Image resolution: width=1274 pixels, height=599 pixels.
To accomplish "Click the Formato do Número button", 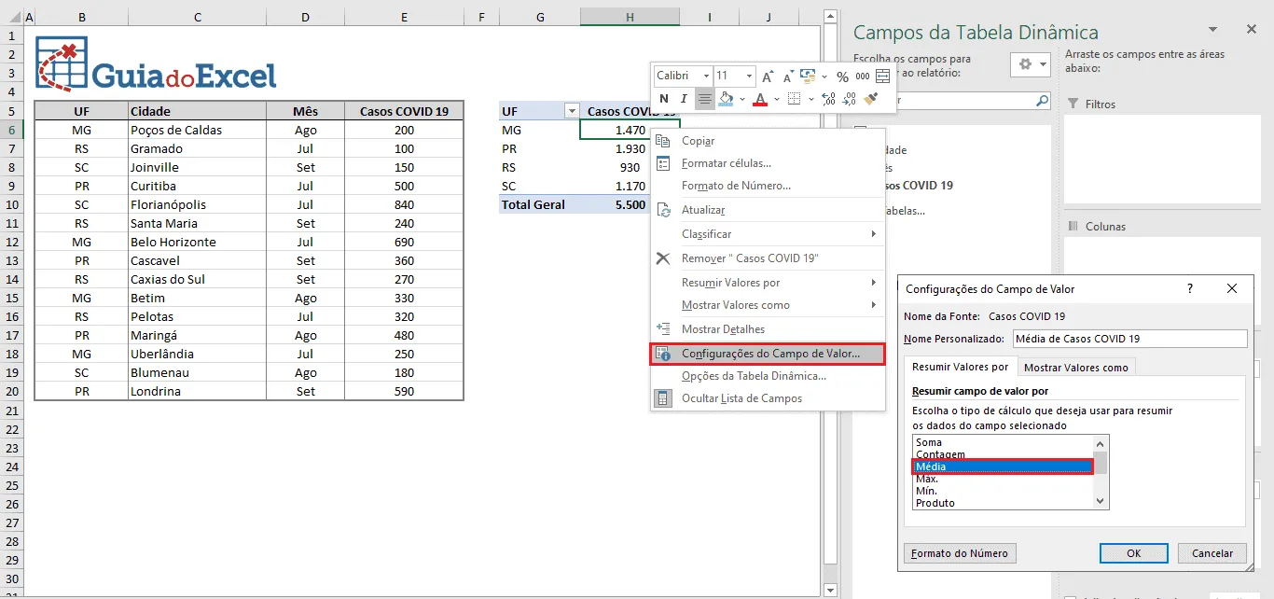I will pos(960,553).
